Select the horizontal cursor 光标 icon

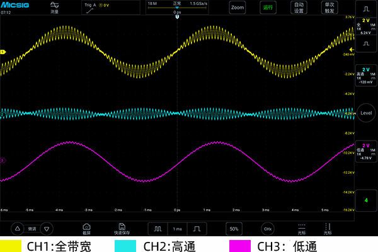click(302, 229)
